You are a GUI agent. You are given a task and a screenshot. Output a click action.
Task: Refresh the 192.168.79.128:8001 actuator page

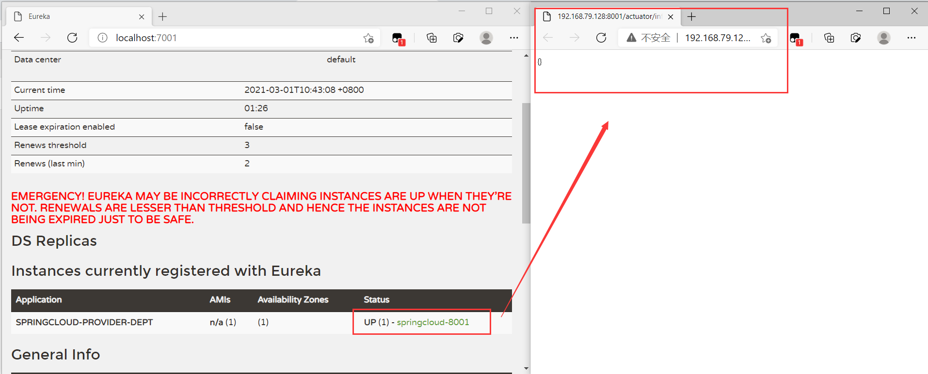click(601, 38)
